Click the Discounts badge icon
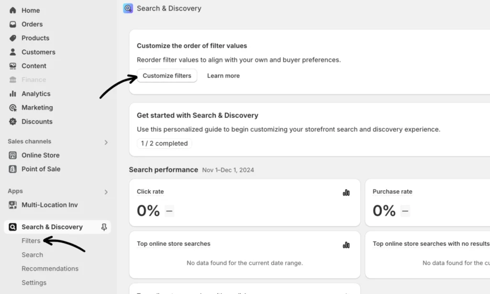Image resolution: width=490 pixels, height=294 pixels. point(13,121)
